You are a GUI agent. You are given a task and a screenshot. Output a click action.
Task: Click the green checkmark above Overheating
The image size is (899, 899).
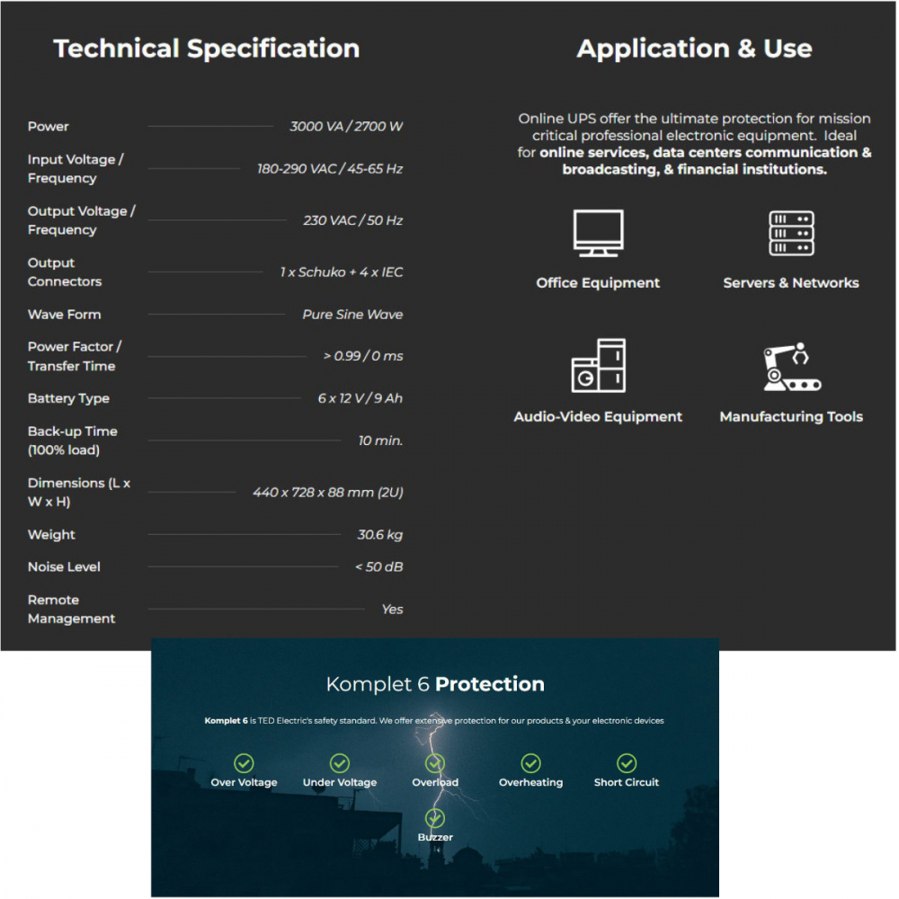click(x=530, y=763)
